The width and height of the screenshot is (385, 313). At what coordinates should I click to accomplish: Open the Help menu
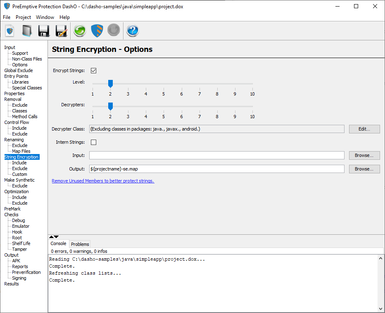point(64,17)
